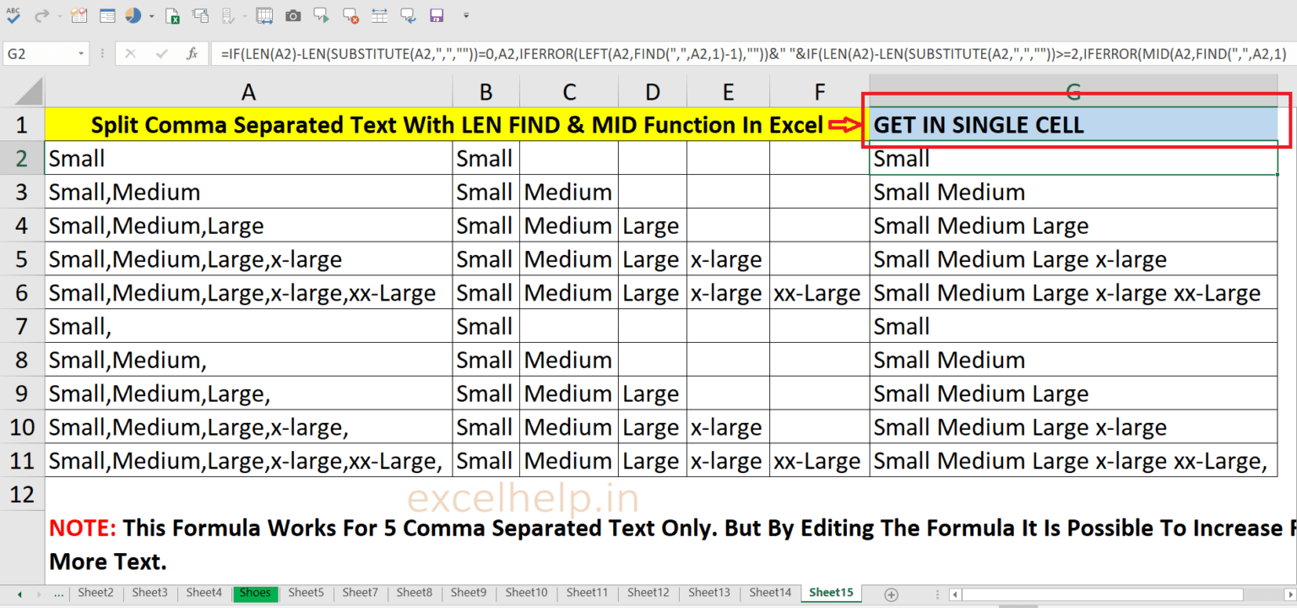Viewport: 1297px width, 608px height.
Task: Select column D header
Action: tap(652, 90)
